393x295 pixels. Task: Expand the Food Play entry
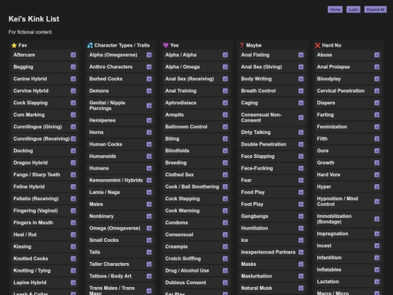(301, 192)
